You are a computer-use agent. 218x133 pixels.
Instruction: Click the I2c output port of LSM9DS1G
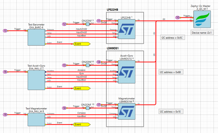click(x=136, y=62)
